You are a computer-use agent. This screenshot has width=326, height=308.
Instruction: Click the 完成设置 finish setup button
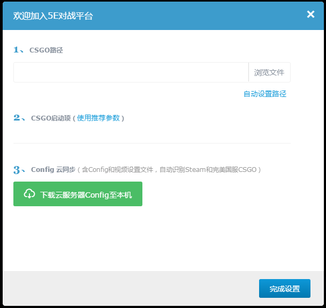[x=284, y=289]
